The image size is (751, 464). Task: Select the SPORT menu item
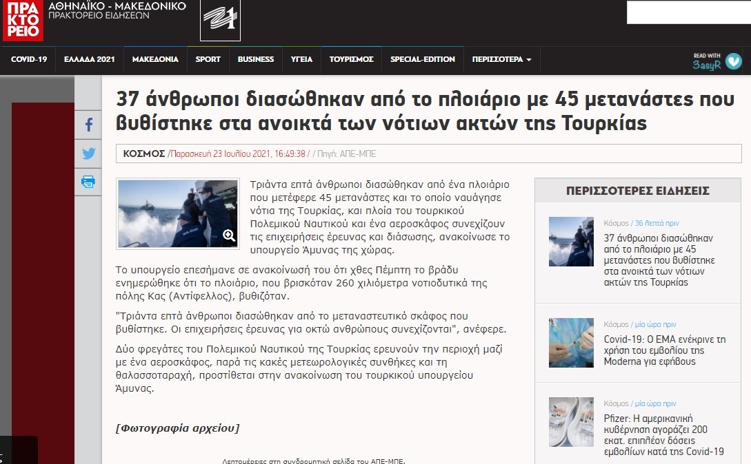coord(208,60)
